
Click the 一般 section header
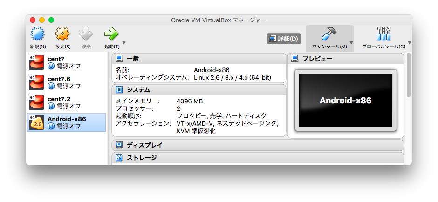coord(199,59)
